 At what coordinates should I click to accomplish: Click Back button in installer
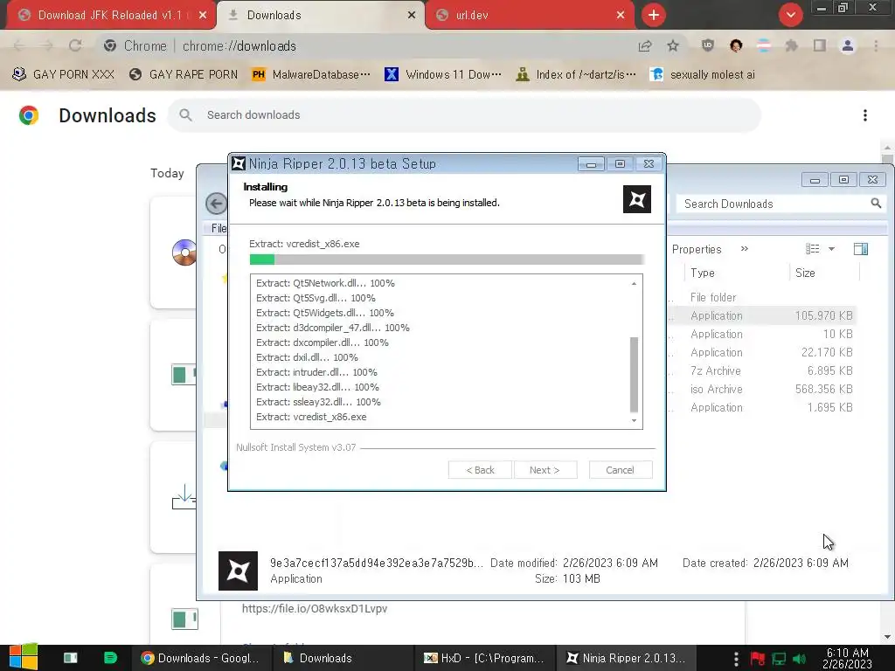(480, 469)
